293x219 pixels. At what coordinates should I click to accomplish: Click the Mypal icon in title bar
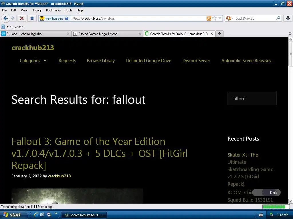(x=3, y=3)
